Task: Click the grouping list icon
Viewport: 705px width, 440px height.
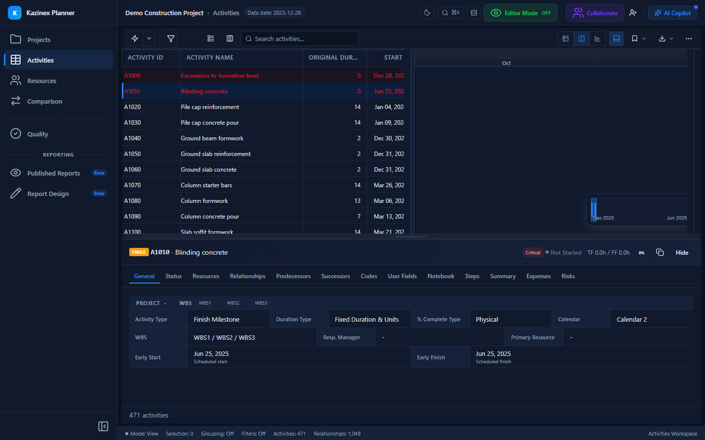Action: [x=211, y=39]
